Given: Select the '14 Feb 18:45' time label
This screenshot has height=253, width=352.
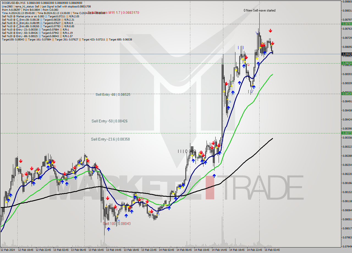Looking at the screenshot, I should click(x=237, y=250).
